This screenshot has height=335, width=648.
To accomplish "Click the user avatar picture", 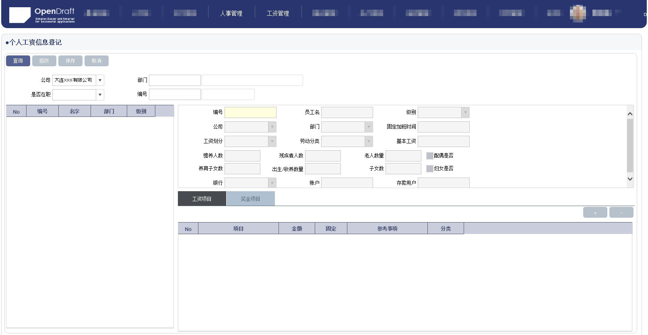I will click(578, 13).
